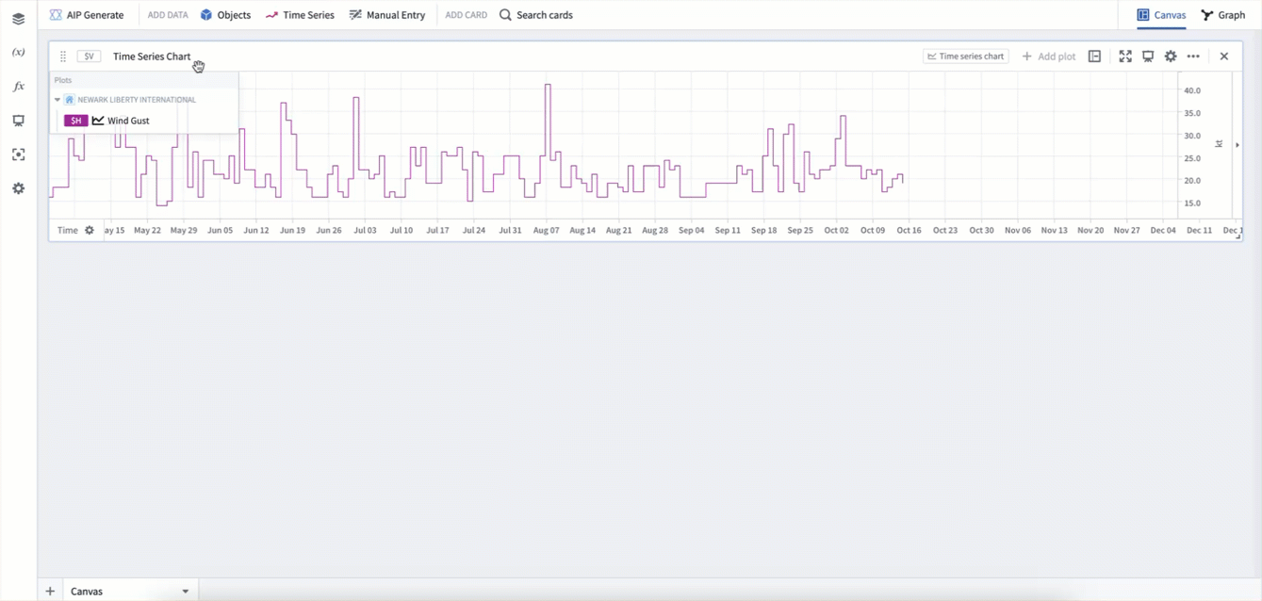Select the Canvas tab at top right
The width and height of the screenshot is (1262, 601).
point(1162,14)
